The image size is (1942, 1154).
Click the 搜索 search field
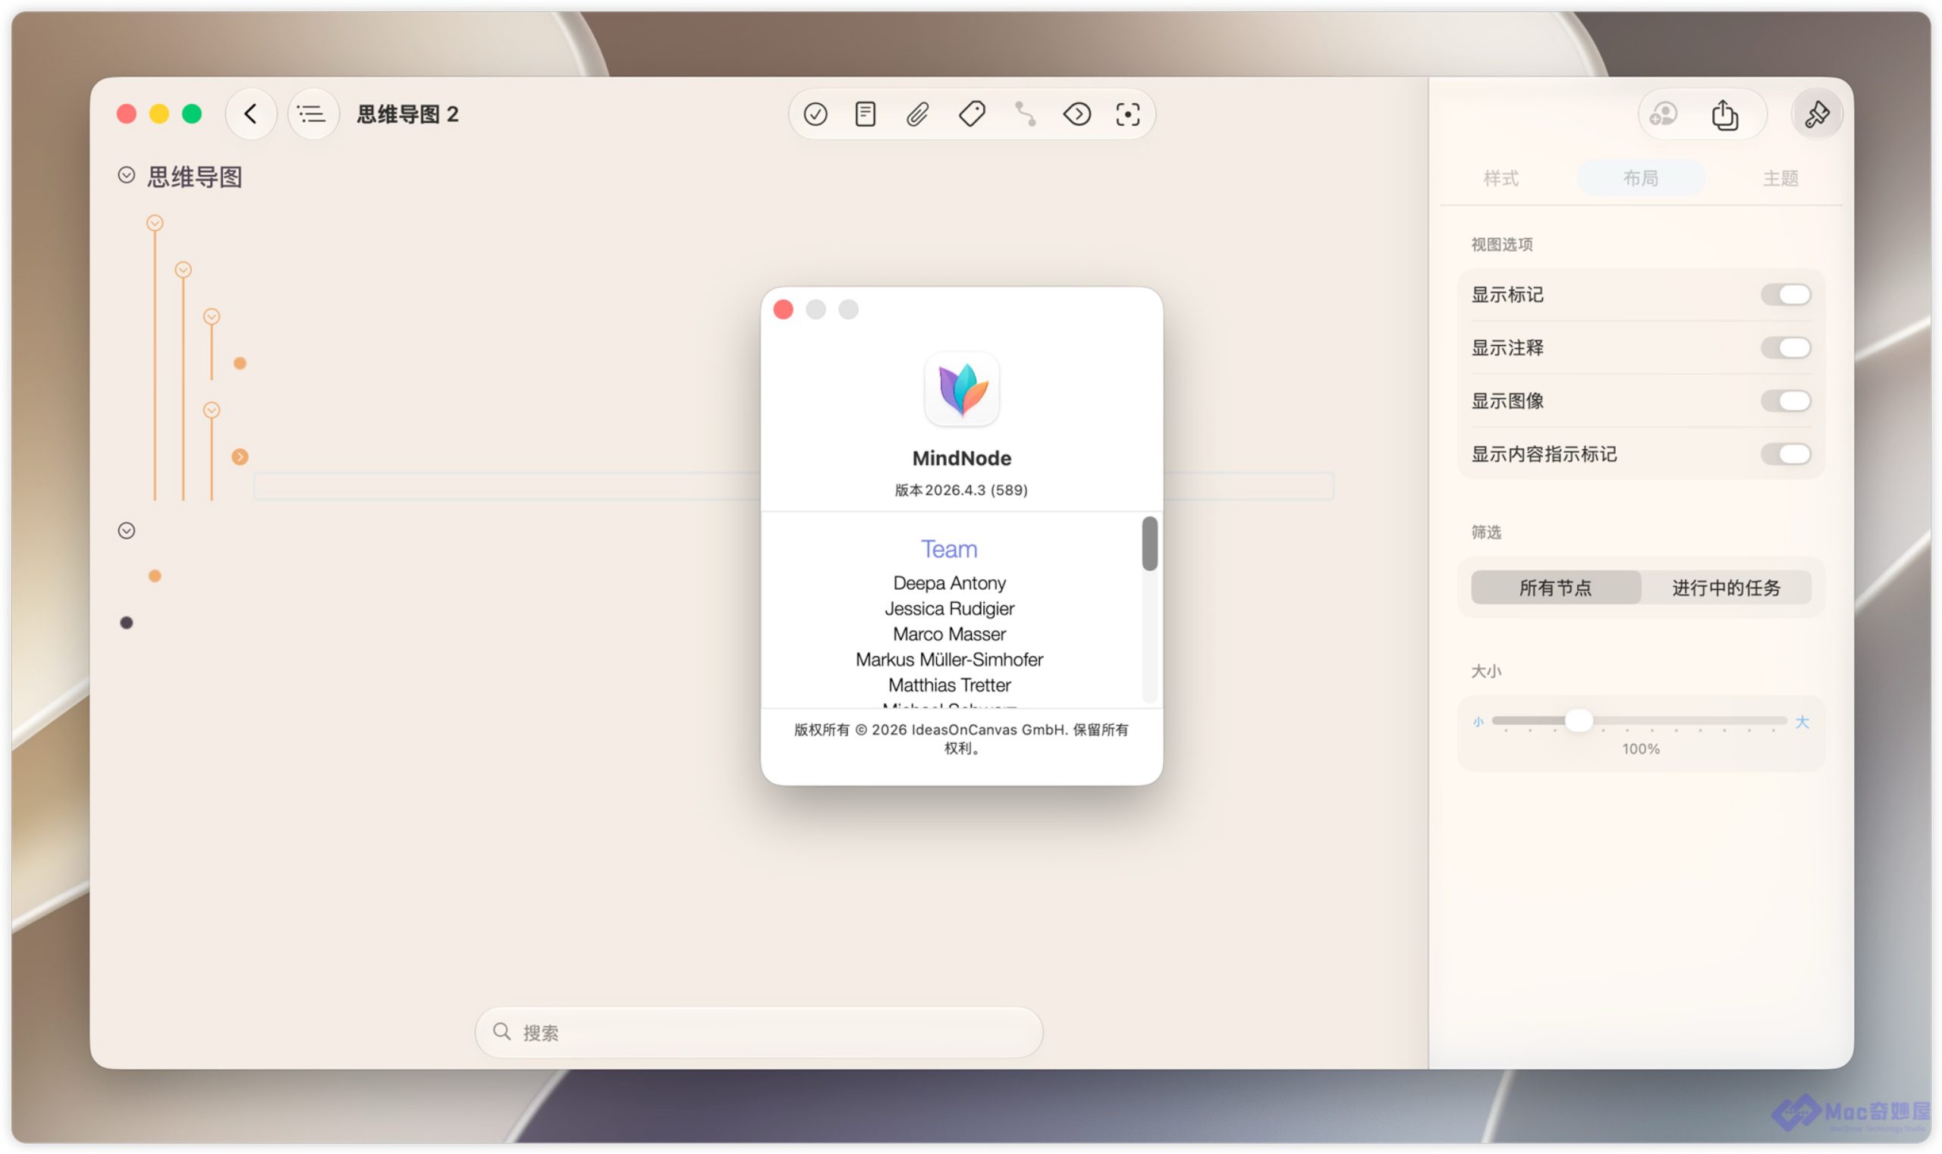[759, 1031]
